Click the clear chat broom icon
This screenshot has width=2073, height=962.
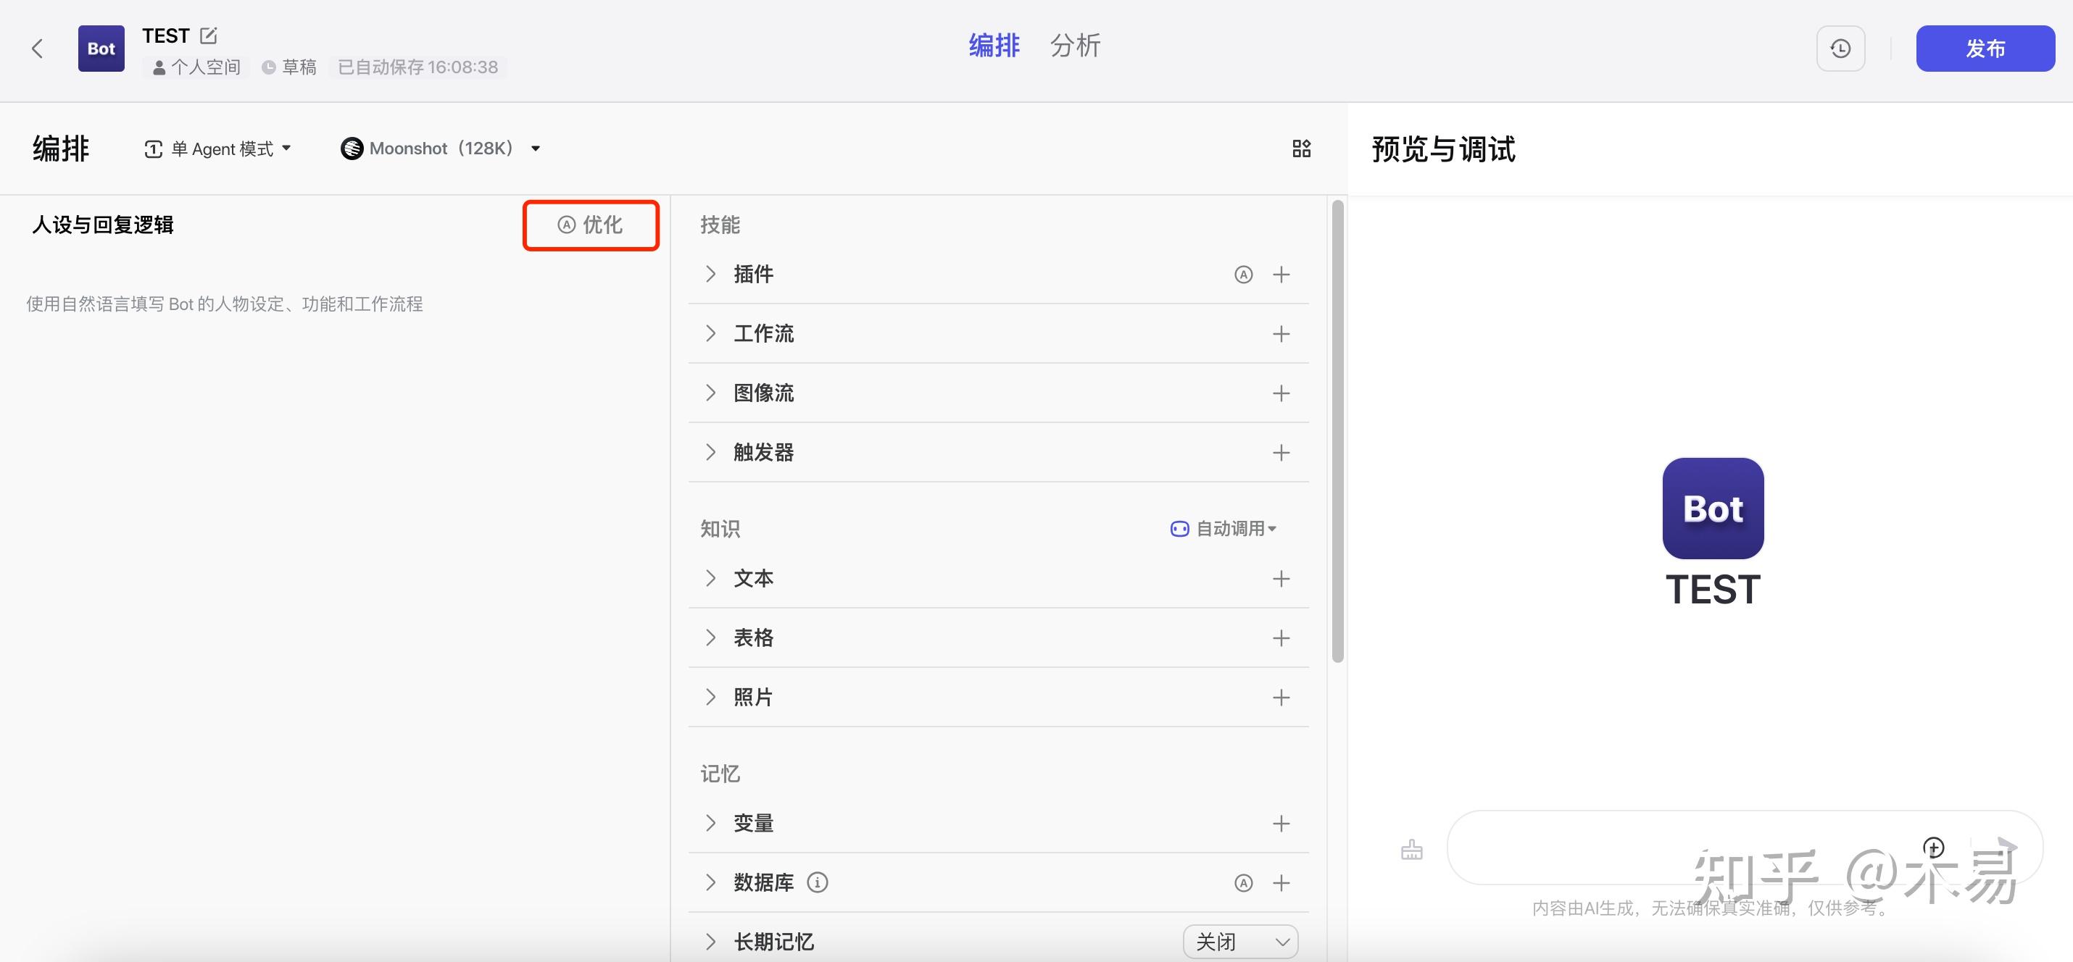pos(1411,850)
